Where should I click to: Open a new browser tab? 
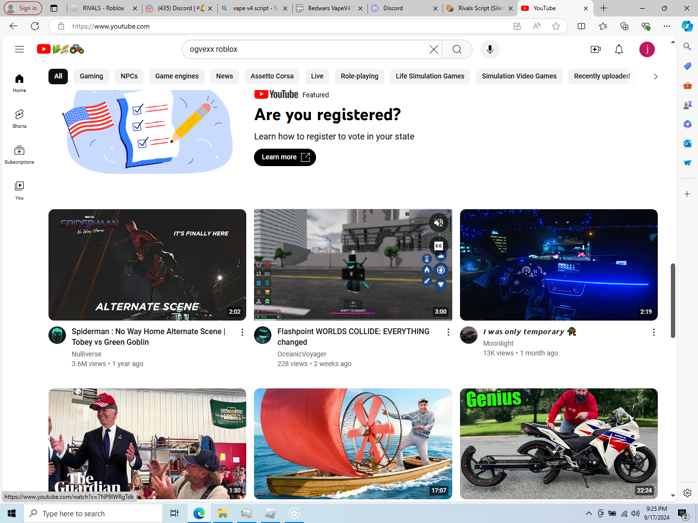pyautogui.click(x=603, y=8)
